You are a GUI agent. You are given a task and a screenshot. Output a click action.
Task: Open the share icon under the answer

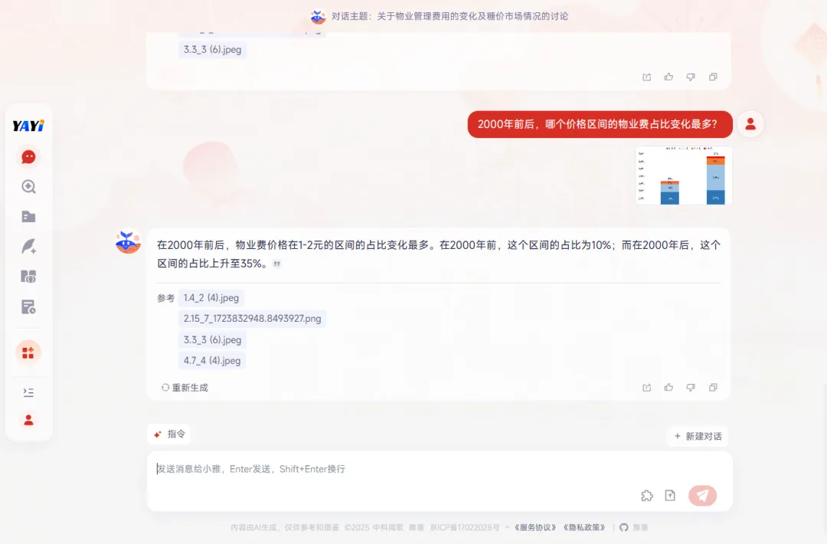point(646,388)
